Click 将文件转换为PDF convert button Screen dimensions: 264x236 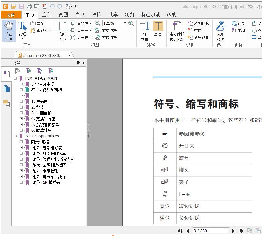[x=177, y=31]
